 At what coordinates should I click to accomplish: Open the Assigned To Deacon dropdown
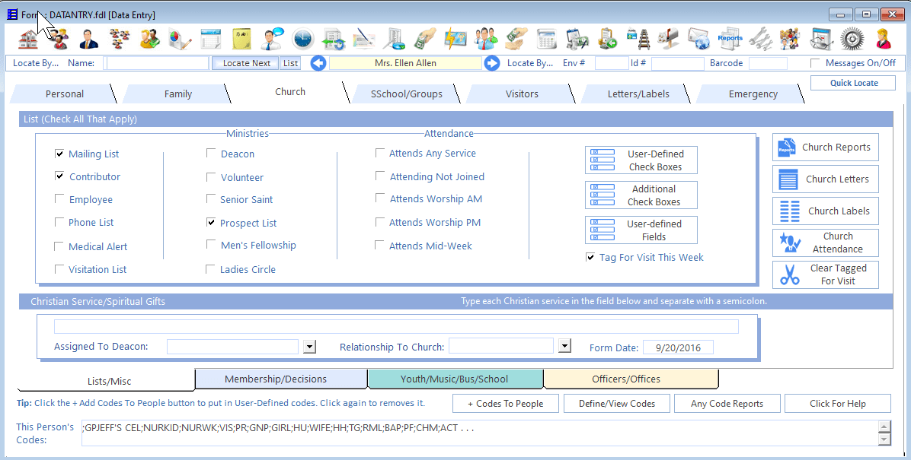pyautogui.click(x=310, y=347)
